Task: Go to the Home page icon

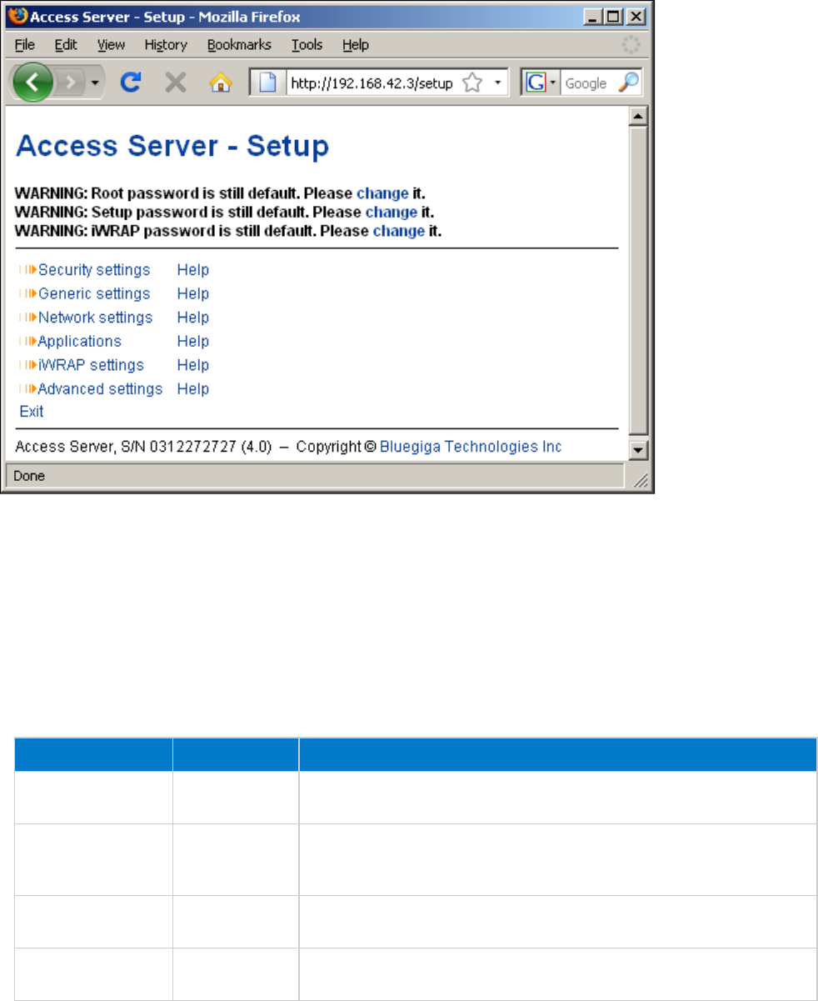Action: pyautogui.click(x=220, y=83)
